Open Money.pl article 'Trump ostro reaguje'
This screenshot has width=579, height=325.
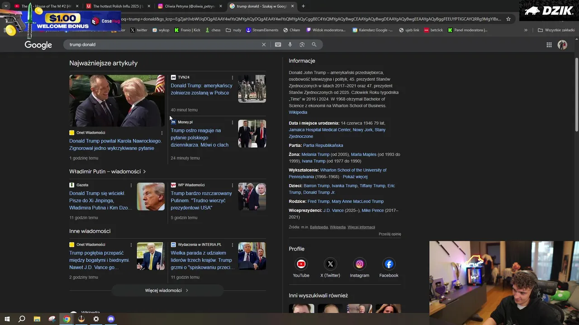click(199, 138)
